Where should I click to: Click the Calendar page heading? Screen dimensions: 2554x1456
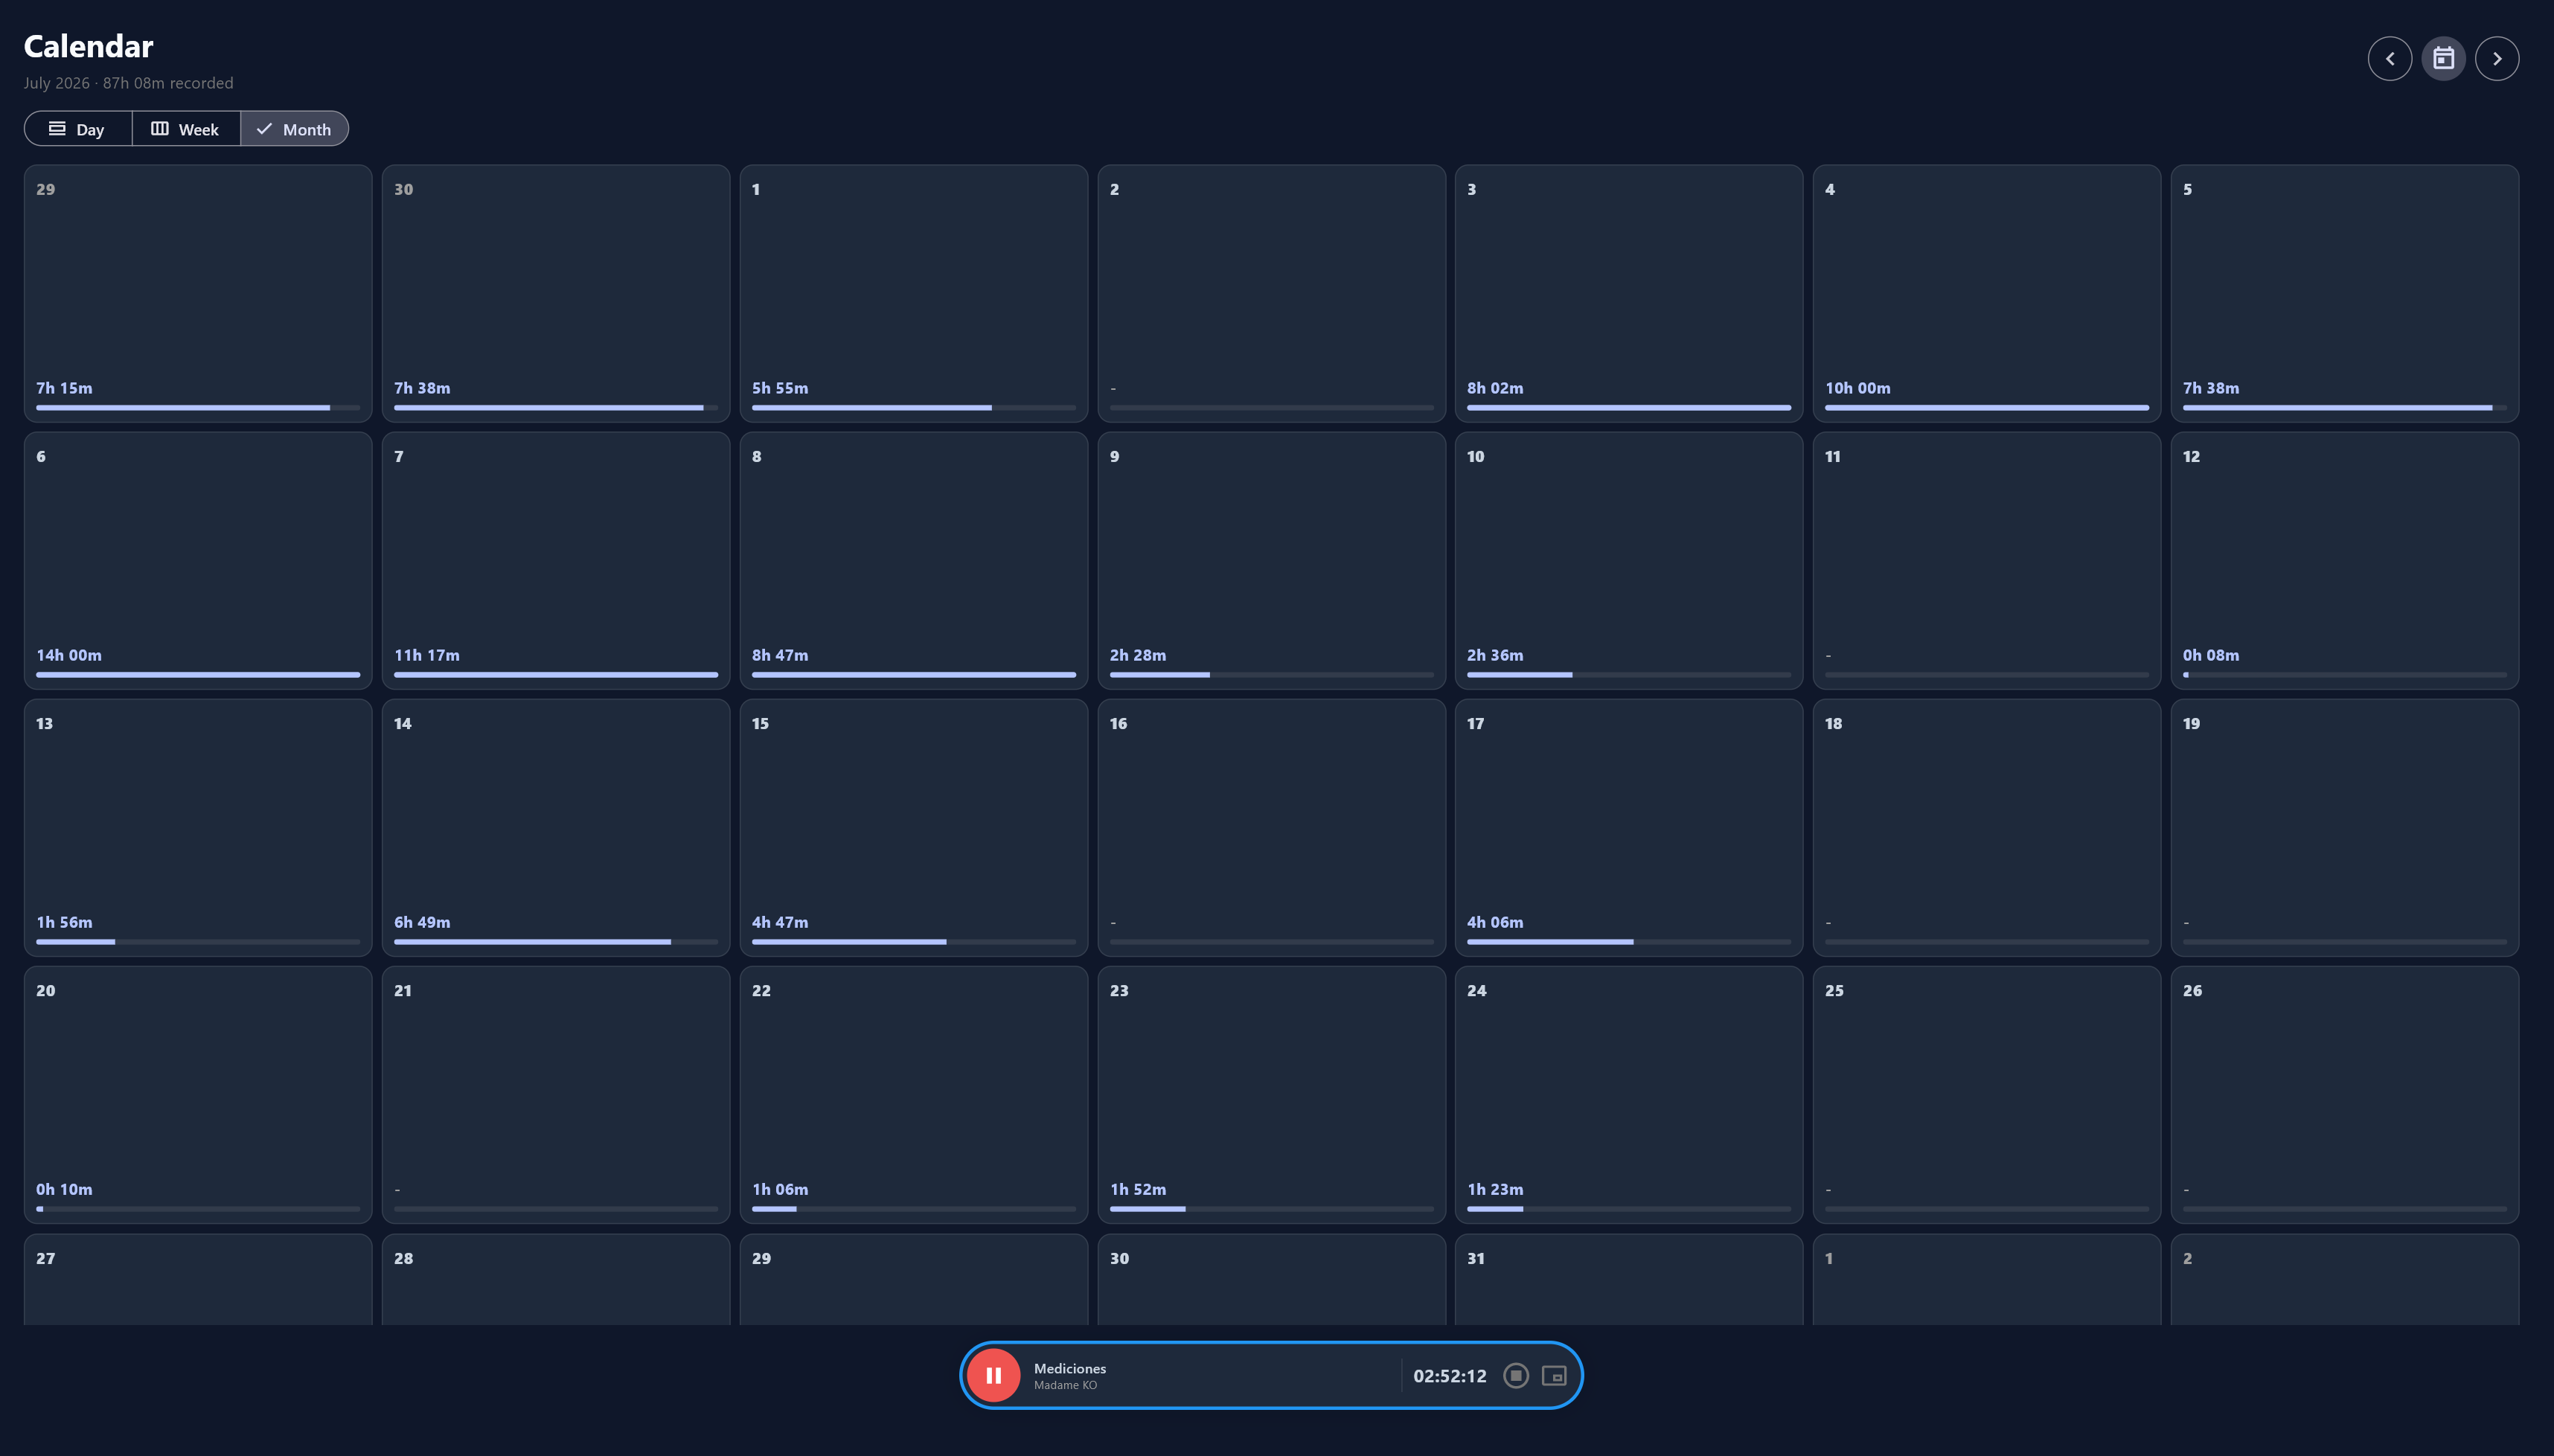88,46
